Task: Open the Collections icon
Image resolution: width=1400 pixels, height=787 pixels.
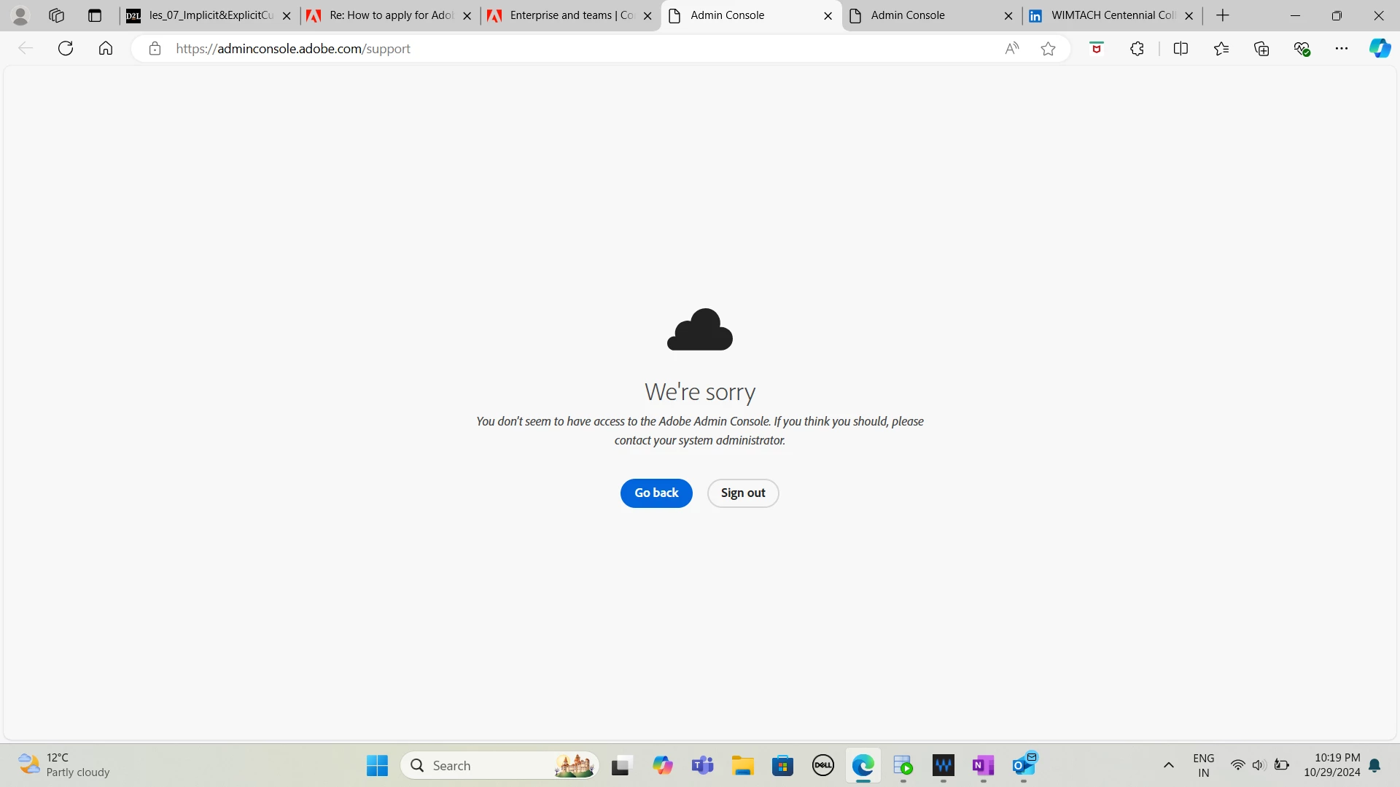Action: tap(1261, 49)
